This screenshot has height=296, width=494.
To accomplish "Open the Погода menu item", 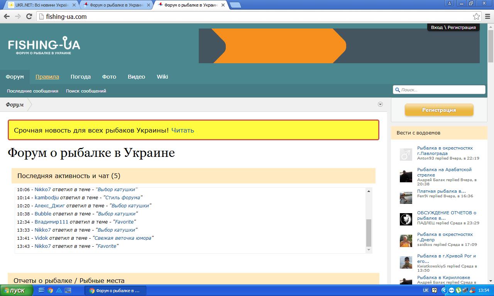I will point(80,77).
